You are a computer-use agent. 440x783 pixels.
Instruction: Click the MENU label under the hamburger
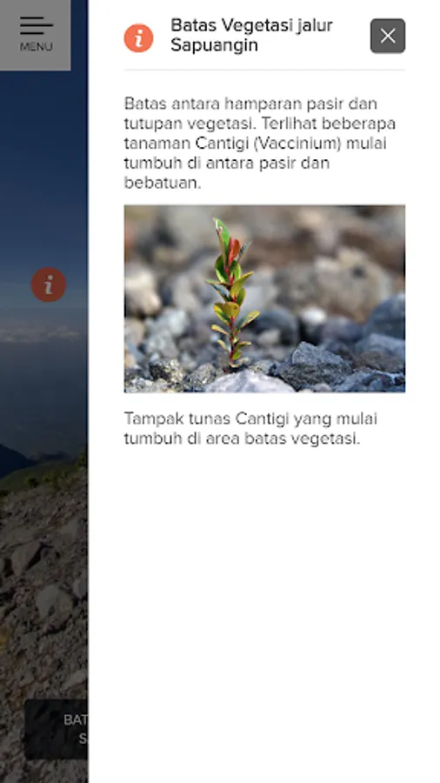pyautogui.click(x=36, y=47)
